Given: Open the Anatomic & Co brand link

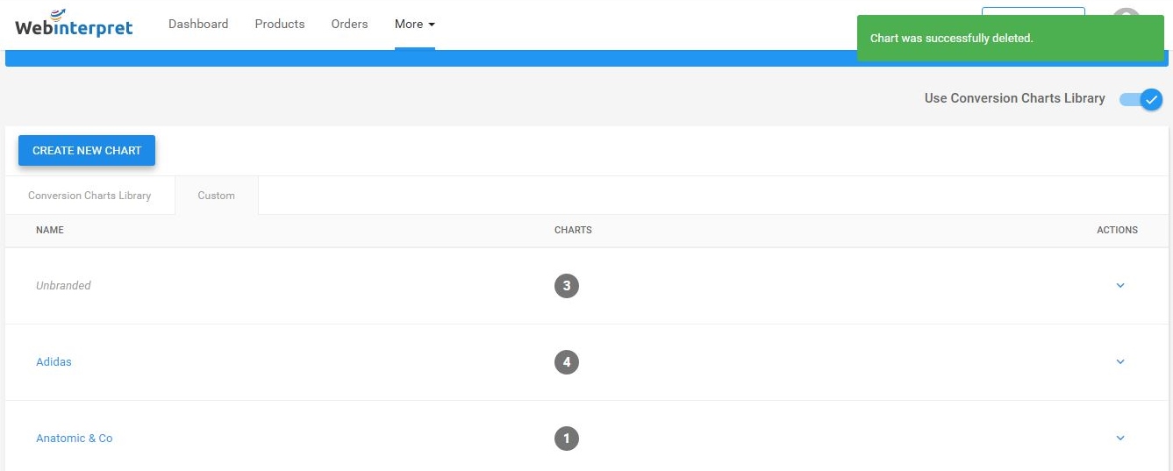Looking at the screenshot, I should (75, 439).
